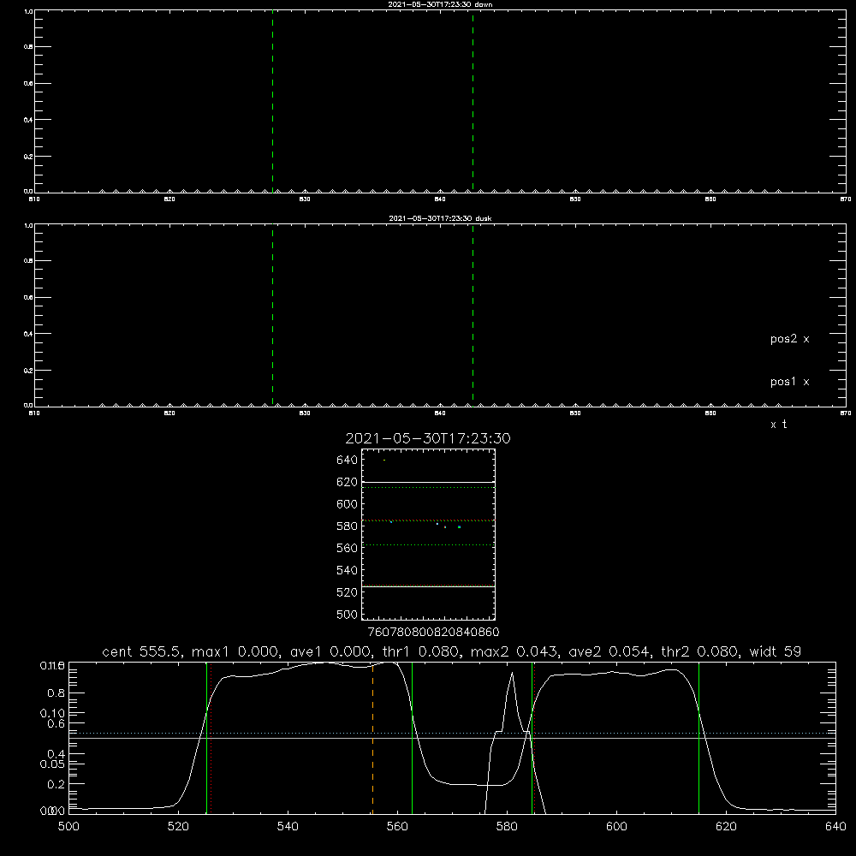The image size is (856, 856).
Task: Click the 'thr2 0.080' value
Action: click(700, 651)
